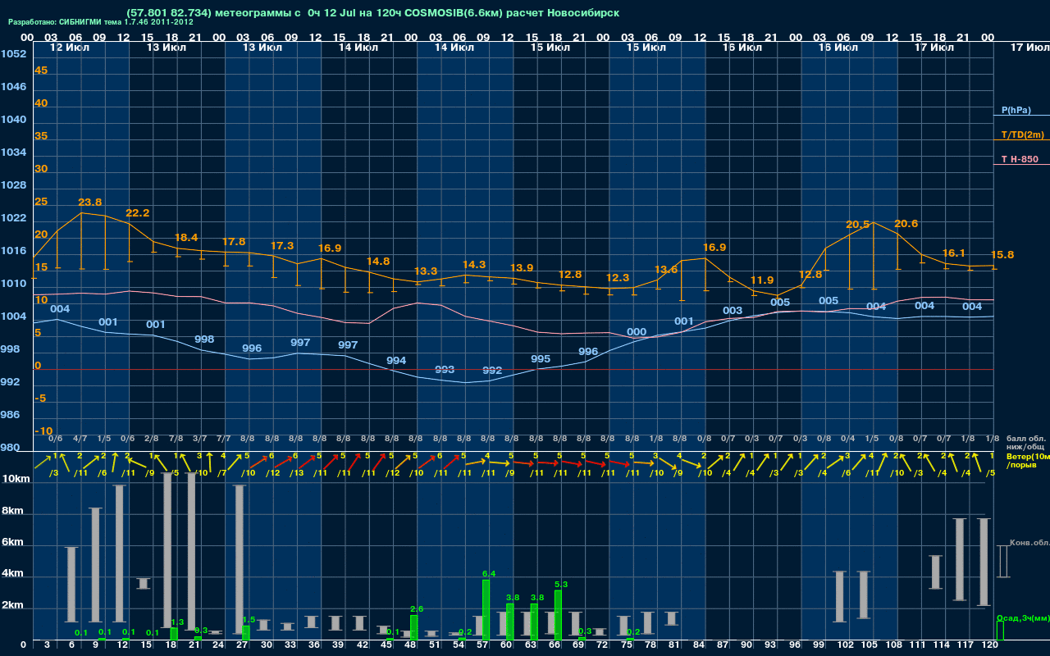Image resolution: width=1050 pixels, height=656 pixels.
Task: Click the 11.9 temperature minimum label
Action: pos(761,280)
